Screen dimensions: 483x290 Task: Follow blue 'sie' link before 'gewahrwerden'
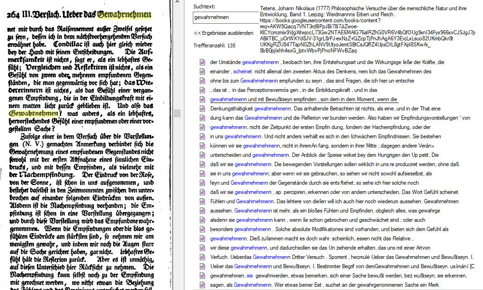[249, 276]
